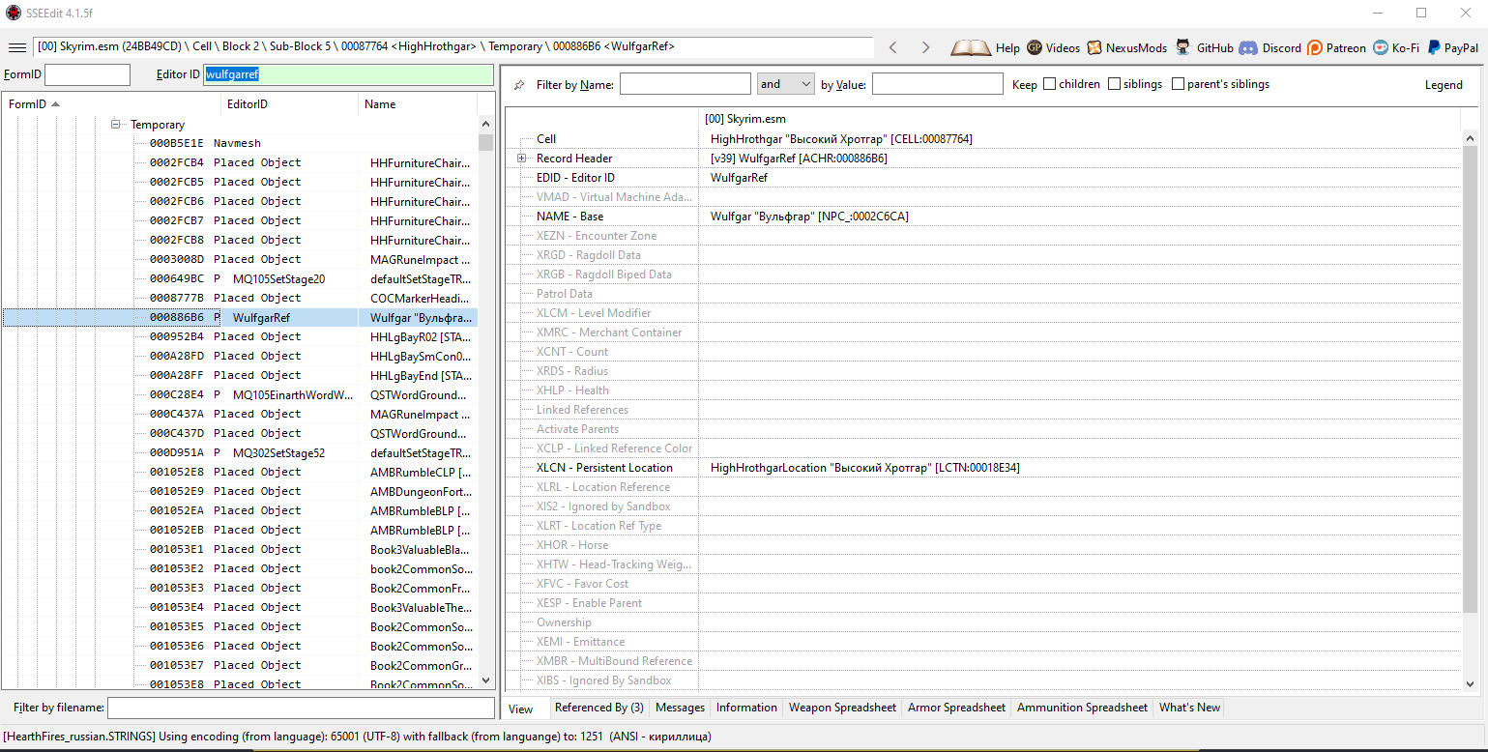Viewport: 1488px width, 752px height.
Task: Open the Videos link
Action: 1054,47
